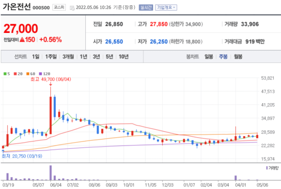Click the 하한가 18,800 text
Image resolution: width=281 pixels, height=189 pixels.
(186, 42)
